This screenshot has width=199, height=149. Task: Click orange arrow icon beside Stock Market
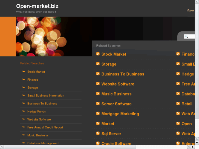[98, 54]
